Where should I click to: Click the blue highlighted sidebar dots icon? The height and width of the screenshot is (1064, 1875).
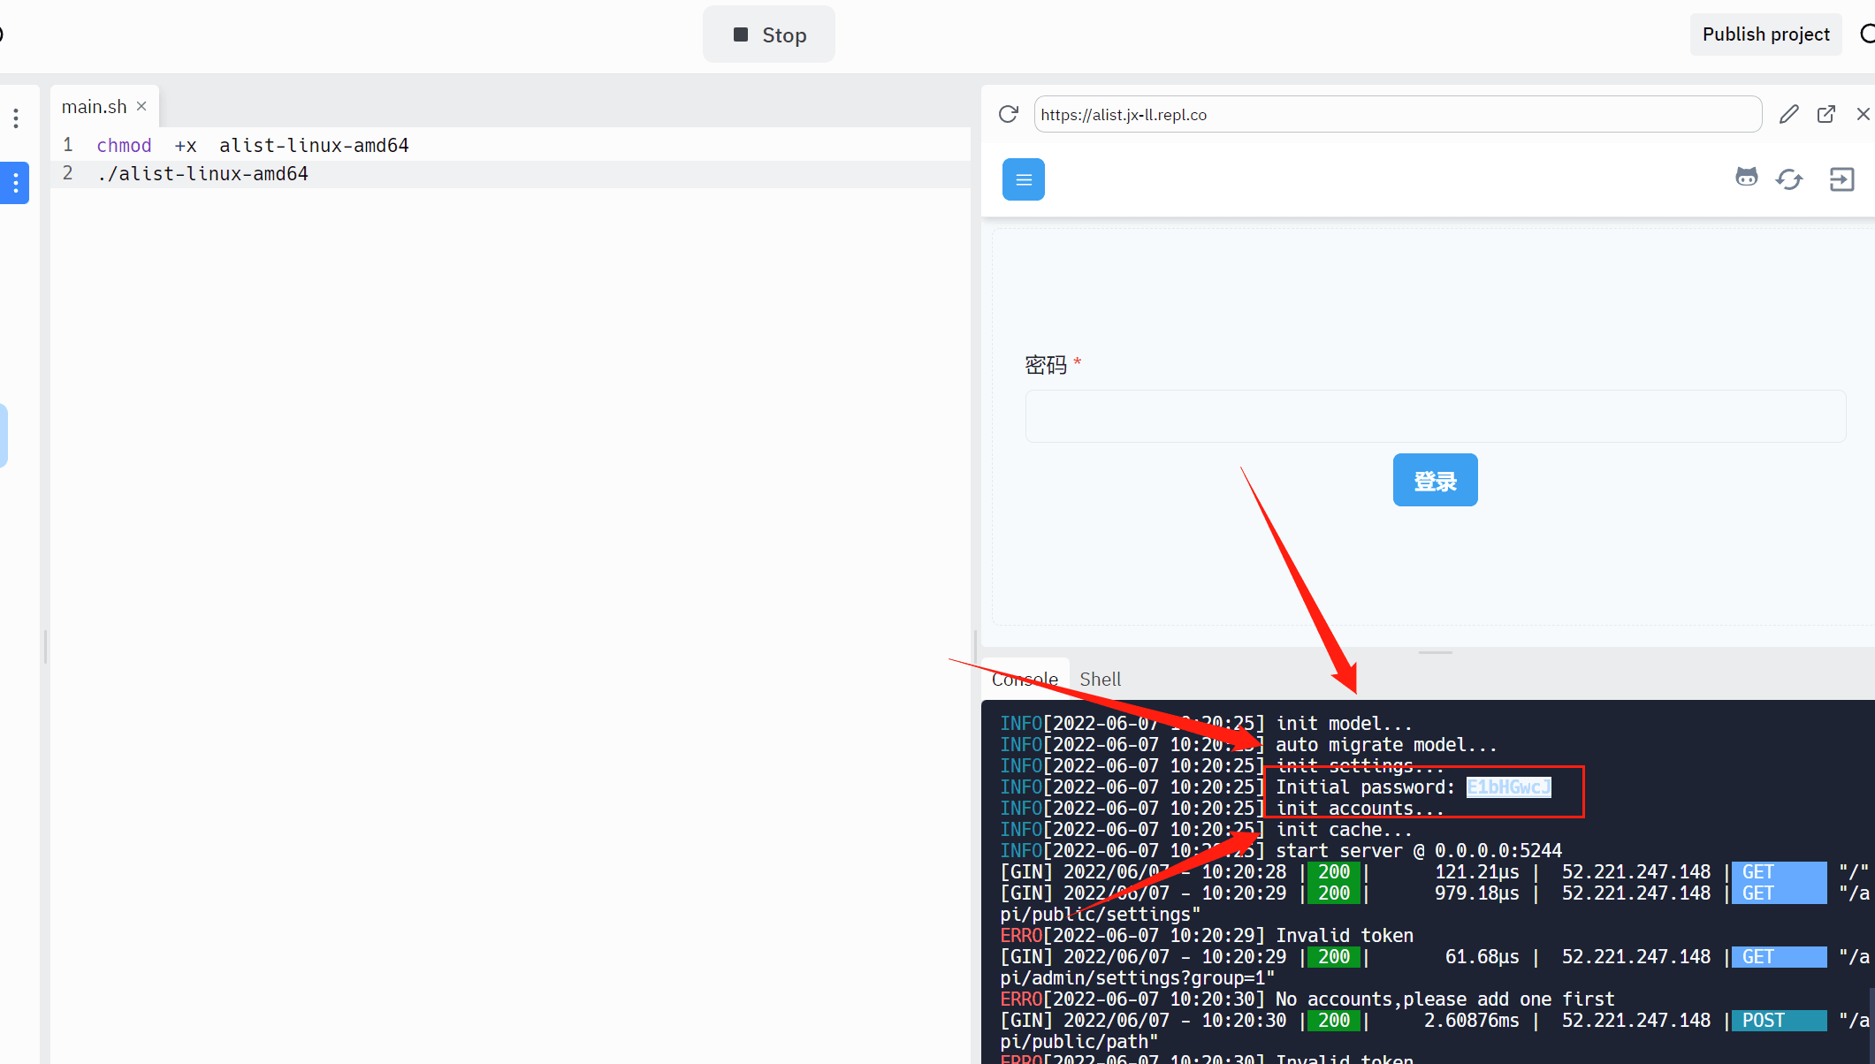15,183
